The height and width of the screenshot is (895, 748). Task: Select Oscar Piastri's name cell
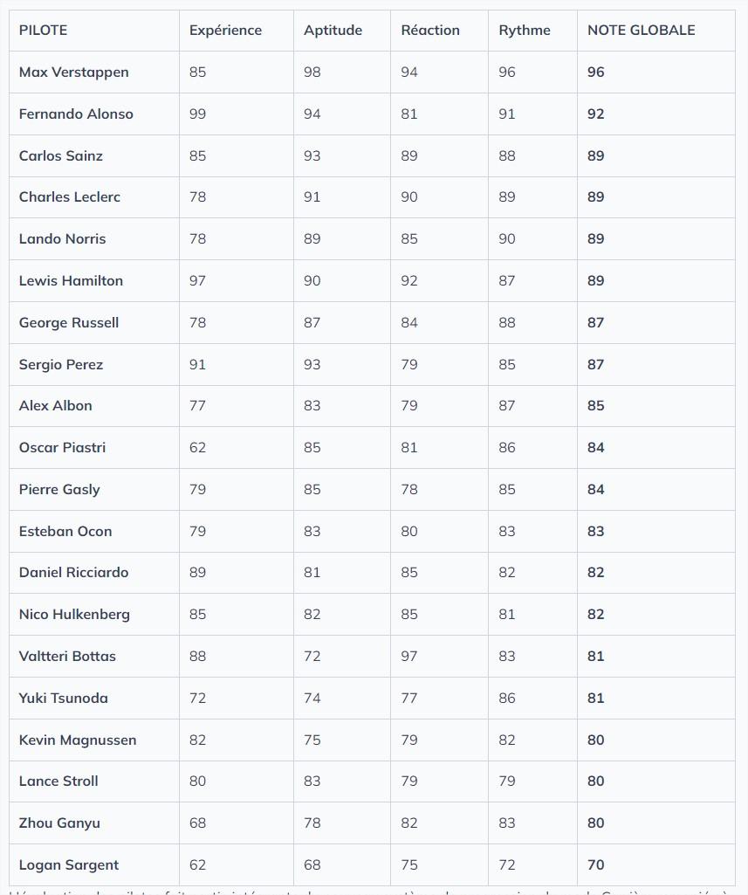62,448
